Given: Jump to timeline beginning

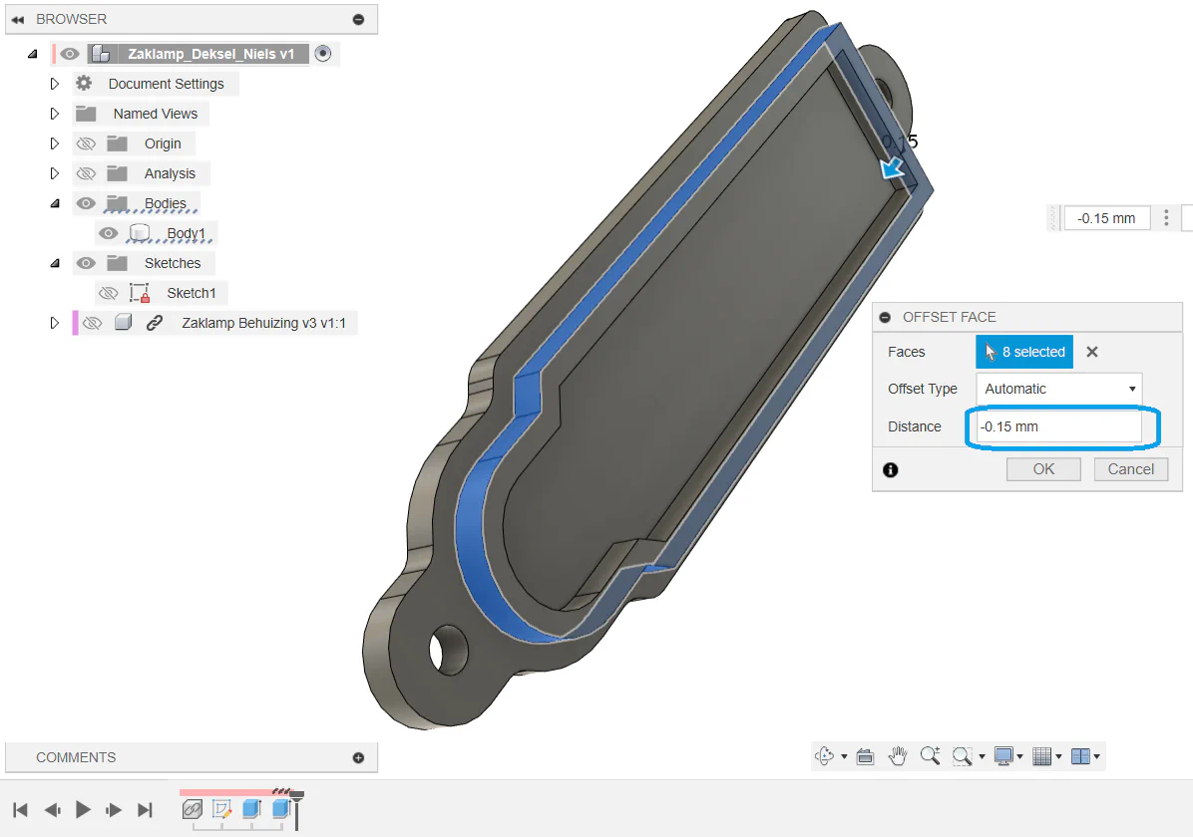Looking at the screenshot, I should pyautogui.click(x=21, y=810).
